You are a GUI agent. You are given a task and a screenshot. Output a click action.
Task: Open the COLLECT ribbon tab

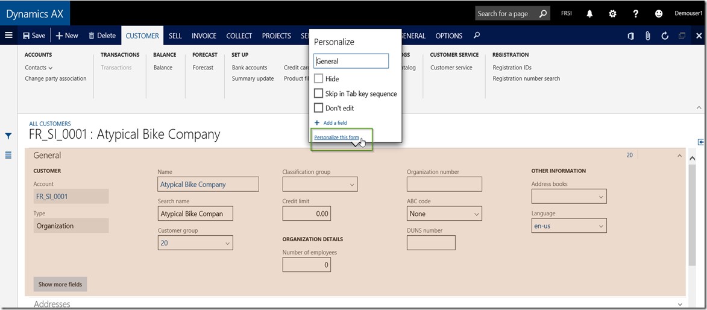tap(239, 36)
